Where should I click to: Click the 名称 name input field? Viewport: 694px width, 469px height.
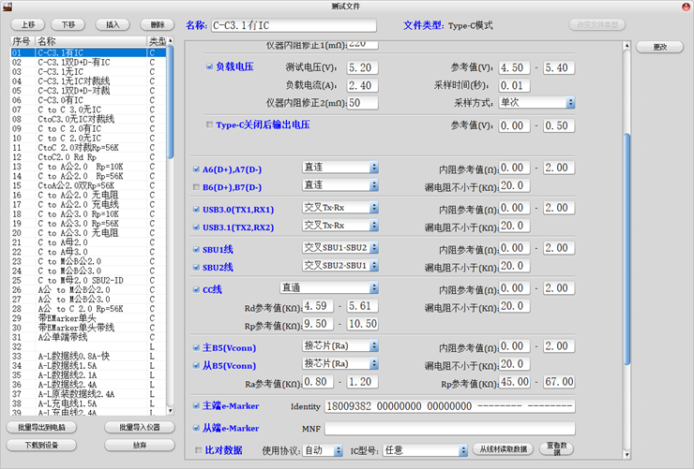pyautogui.click(x=293, y=25)
